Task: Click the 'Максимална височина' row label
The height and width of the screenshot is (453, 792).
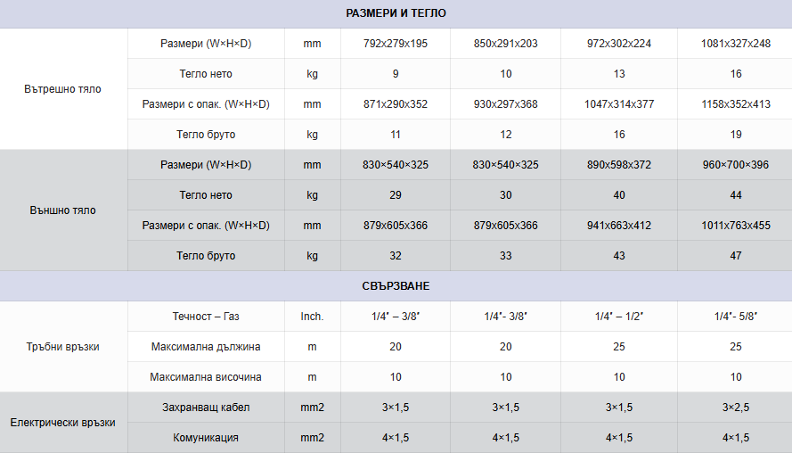Action: [206, 377]
